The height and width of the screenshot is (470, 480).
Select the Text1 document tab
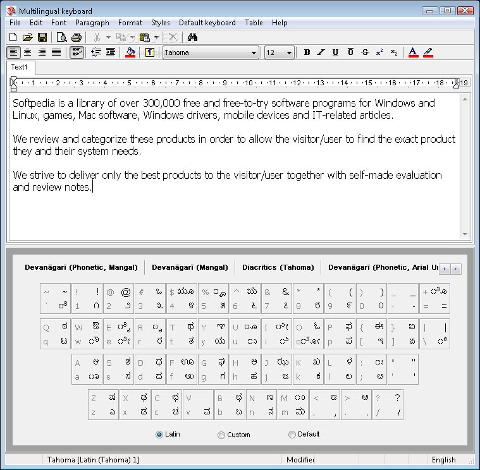click(x=20, y=67)
